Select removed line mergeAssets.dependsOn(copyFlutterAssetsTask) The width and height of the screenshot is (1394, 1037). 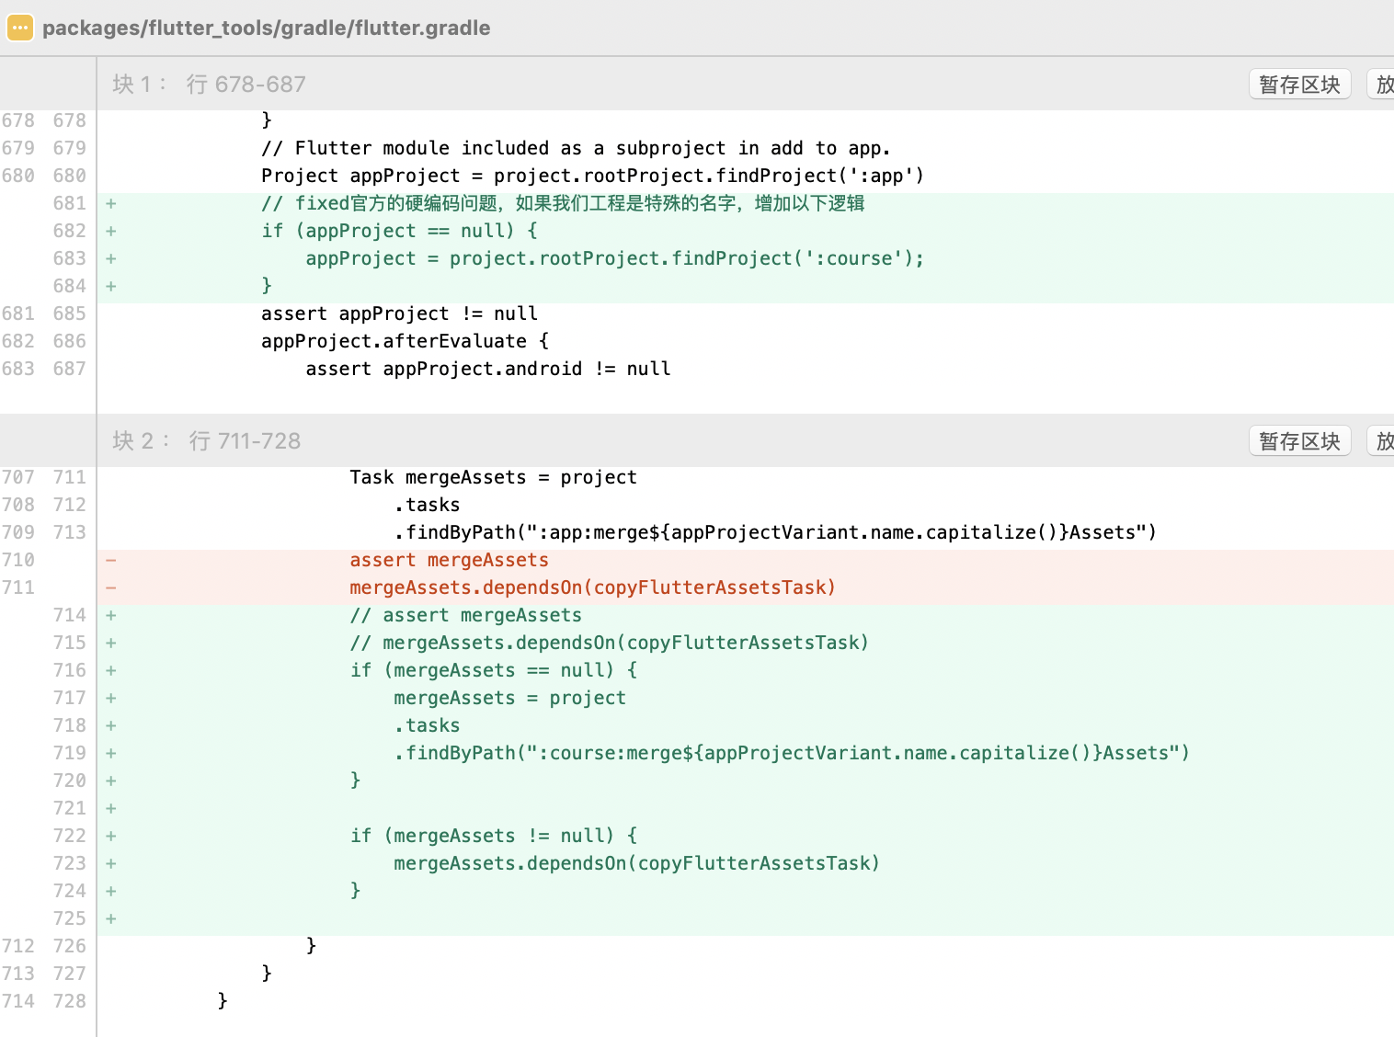click(592, 587)
